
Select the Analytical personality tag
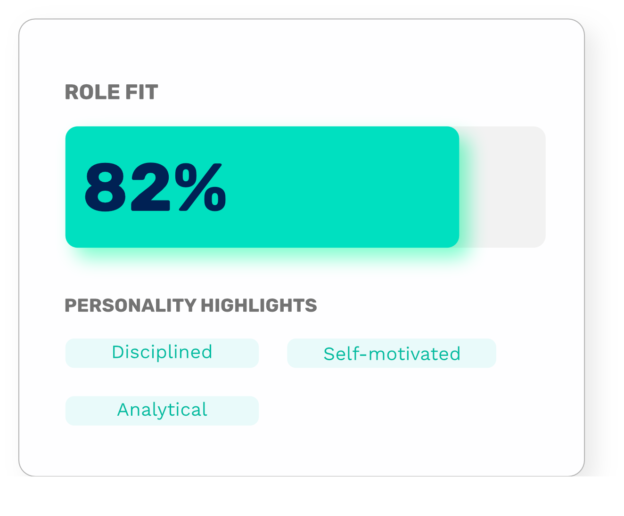pyautogui.click(x=162, y=410)
